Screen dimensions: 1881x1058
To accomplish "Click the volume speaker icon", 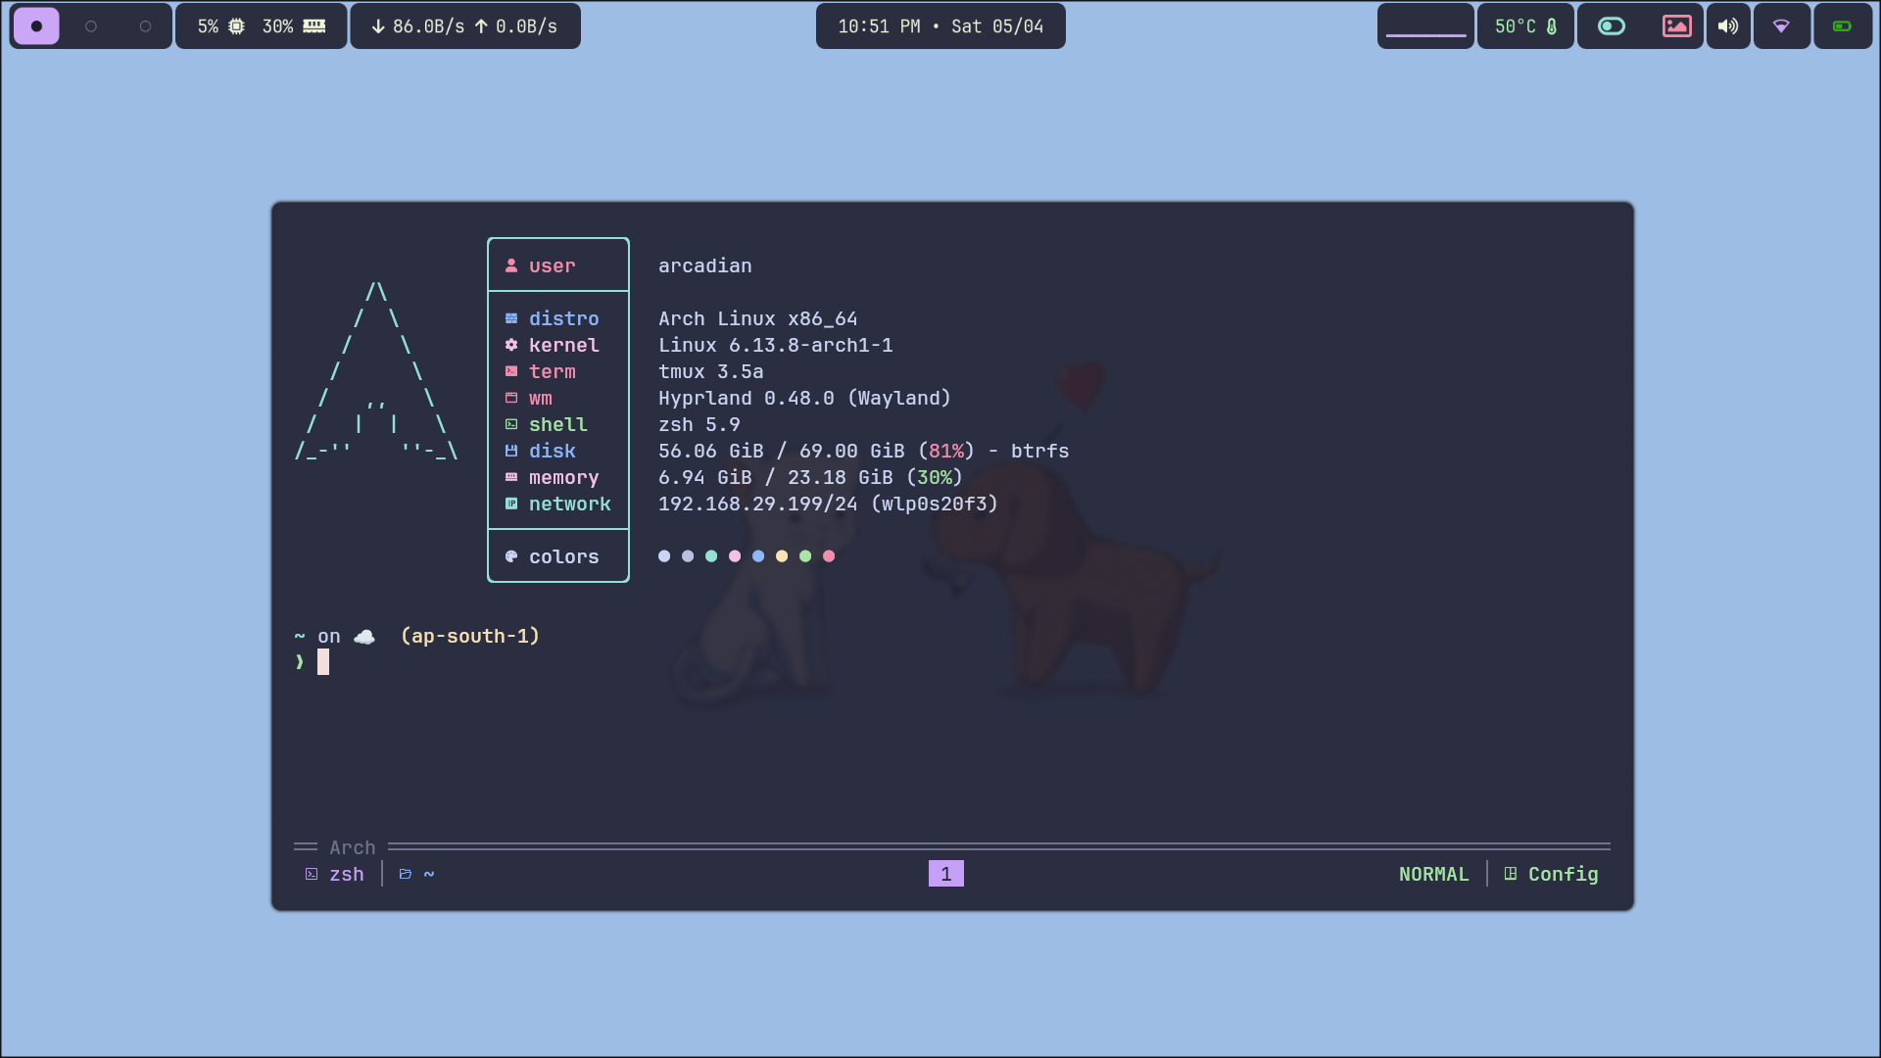I will [x=1728, y=26].
